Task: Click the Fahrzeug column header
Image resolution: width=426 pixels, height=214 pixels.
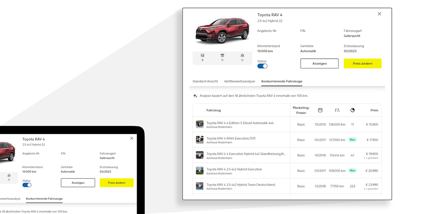Action: 213,110
